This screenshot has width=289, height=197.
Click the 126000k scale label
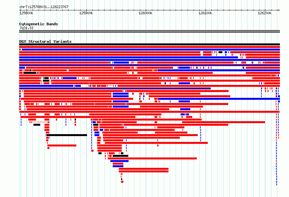(x=145, y=13)
